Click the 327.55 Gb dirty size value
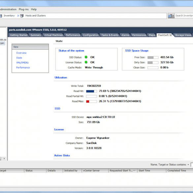The image size is (193, 193). tap(167, 62)
